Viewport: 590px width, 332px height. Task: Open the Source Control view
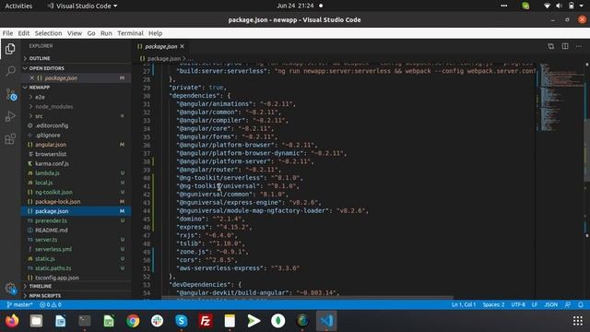coord(10,94)
